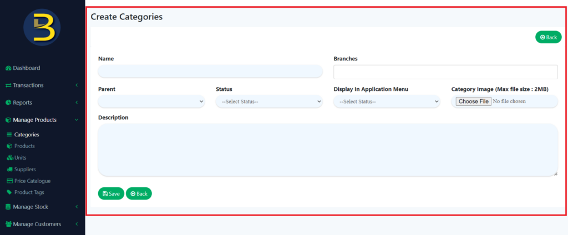Image resolution: width=568 pixels, height=235 pixels.
Task: Click the Units icon in sidebar
Action: [x=9, y=158]
